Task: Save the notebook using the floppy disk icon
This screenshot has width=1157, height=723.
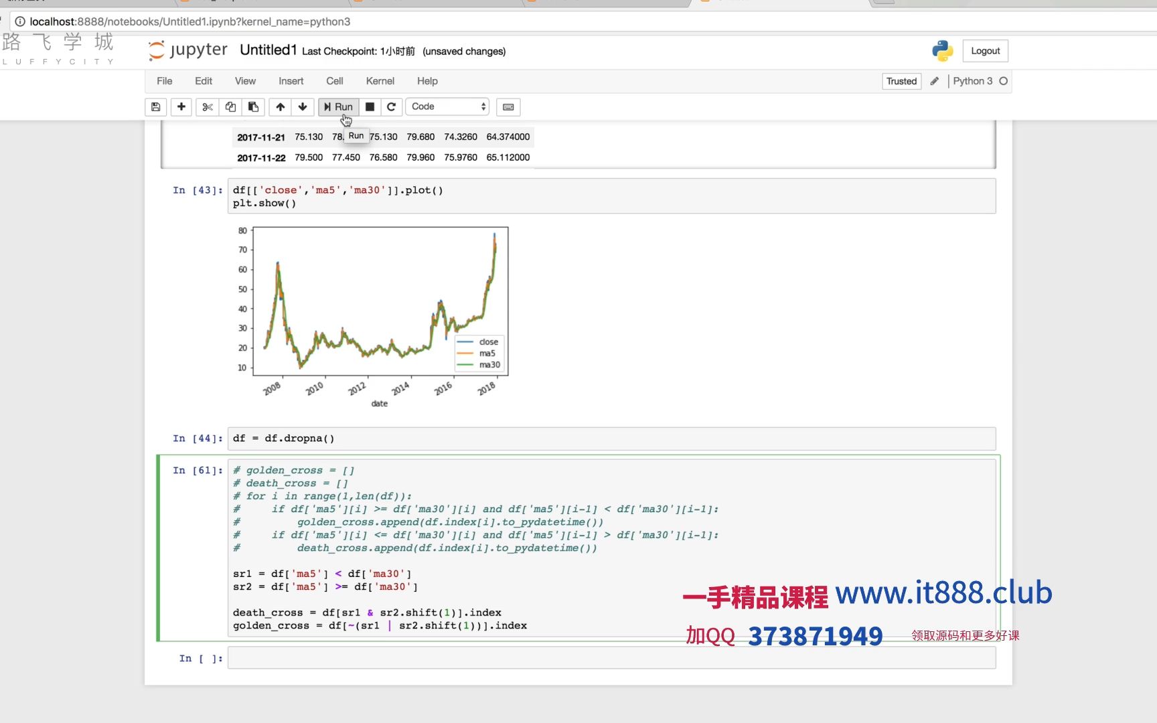Action: 155,106
